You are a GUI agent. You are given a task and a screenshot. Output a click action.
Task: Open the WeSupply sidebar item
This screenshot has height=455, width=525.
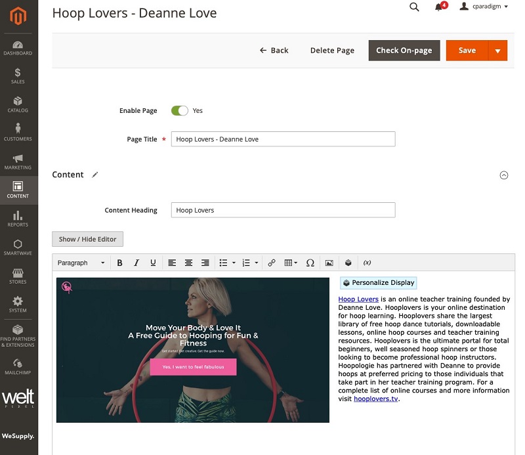(18, 436)
